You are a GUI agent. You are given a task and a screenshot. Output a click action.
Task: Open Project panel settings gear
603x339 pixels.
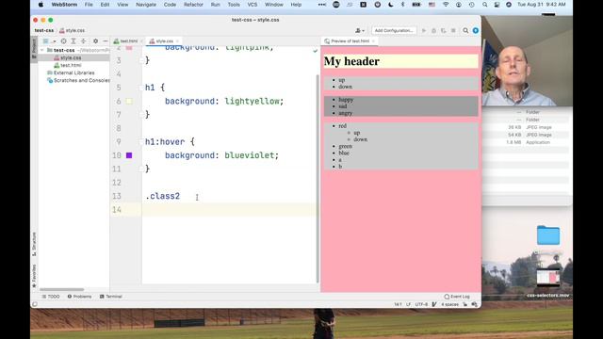[x=95, y=41]
